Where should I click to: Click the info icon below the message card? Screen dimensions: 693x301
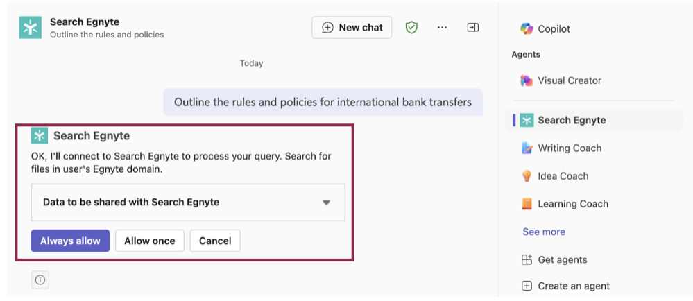click(x=40, y=279)
